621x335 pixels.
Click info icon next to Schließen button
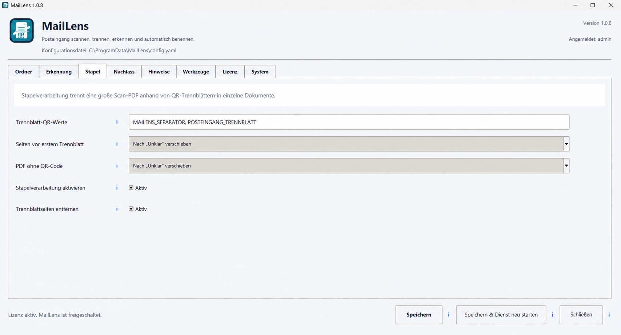click(609, 315)
